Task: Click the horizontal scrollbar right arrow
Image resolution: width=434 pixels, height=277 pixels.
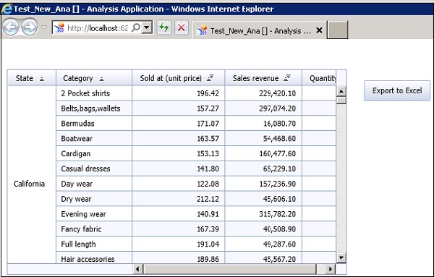Action: (x=330, y=269)
